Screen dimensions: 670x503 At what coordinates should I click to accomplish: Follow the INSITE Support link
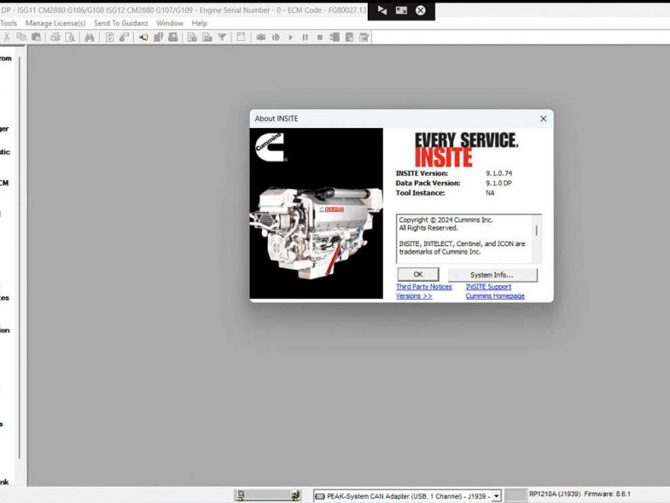coord(488,287)
